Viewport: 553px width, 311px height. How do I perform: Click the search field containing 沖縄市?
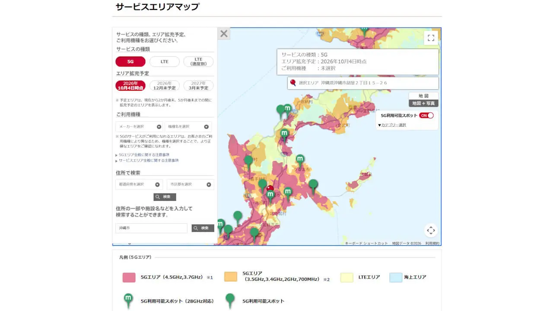(151, 228)
